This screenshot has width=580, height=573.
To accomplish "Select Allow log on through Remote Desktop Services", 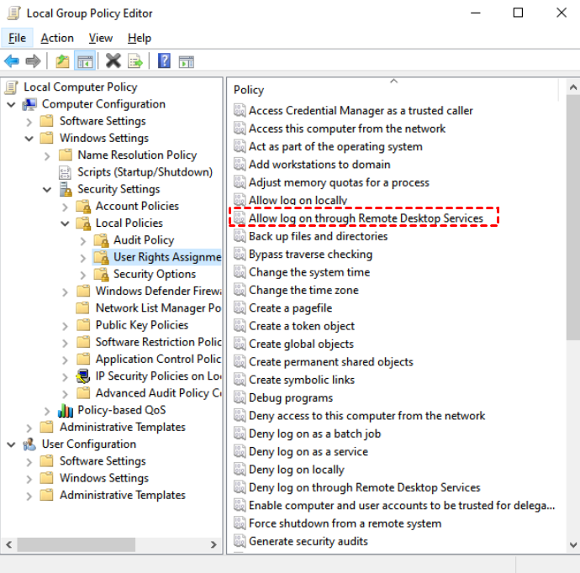I will [x=366, y=218].
